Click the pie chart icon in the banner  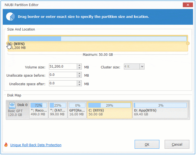(10, 16)
